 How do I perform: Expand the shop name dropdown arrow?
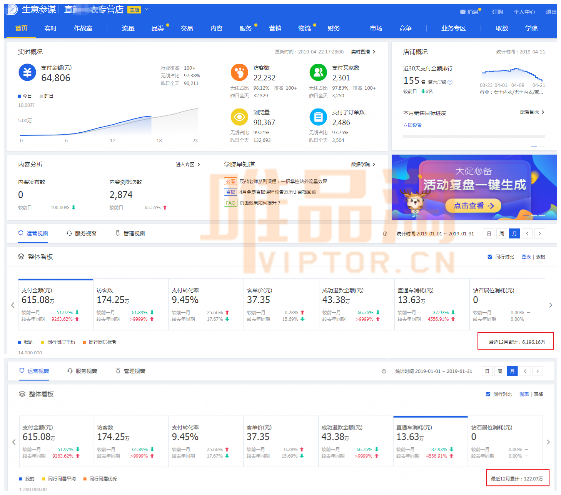(x=147, y=9)
